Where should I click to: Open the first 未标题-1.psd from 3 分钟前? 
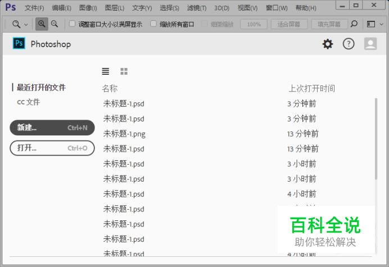[124, 104]
